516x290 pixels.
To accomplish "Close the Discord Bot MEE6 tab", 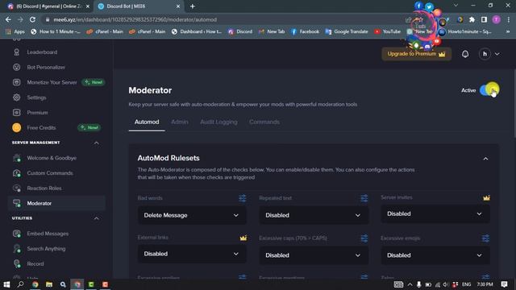I will pyautogui.click(x=178, y=6).
